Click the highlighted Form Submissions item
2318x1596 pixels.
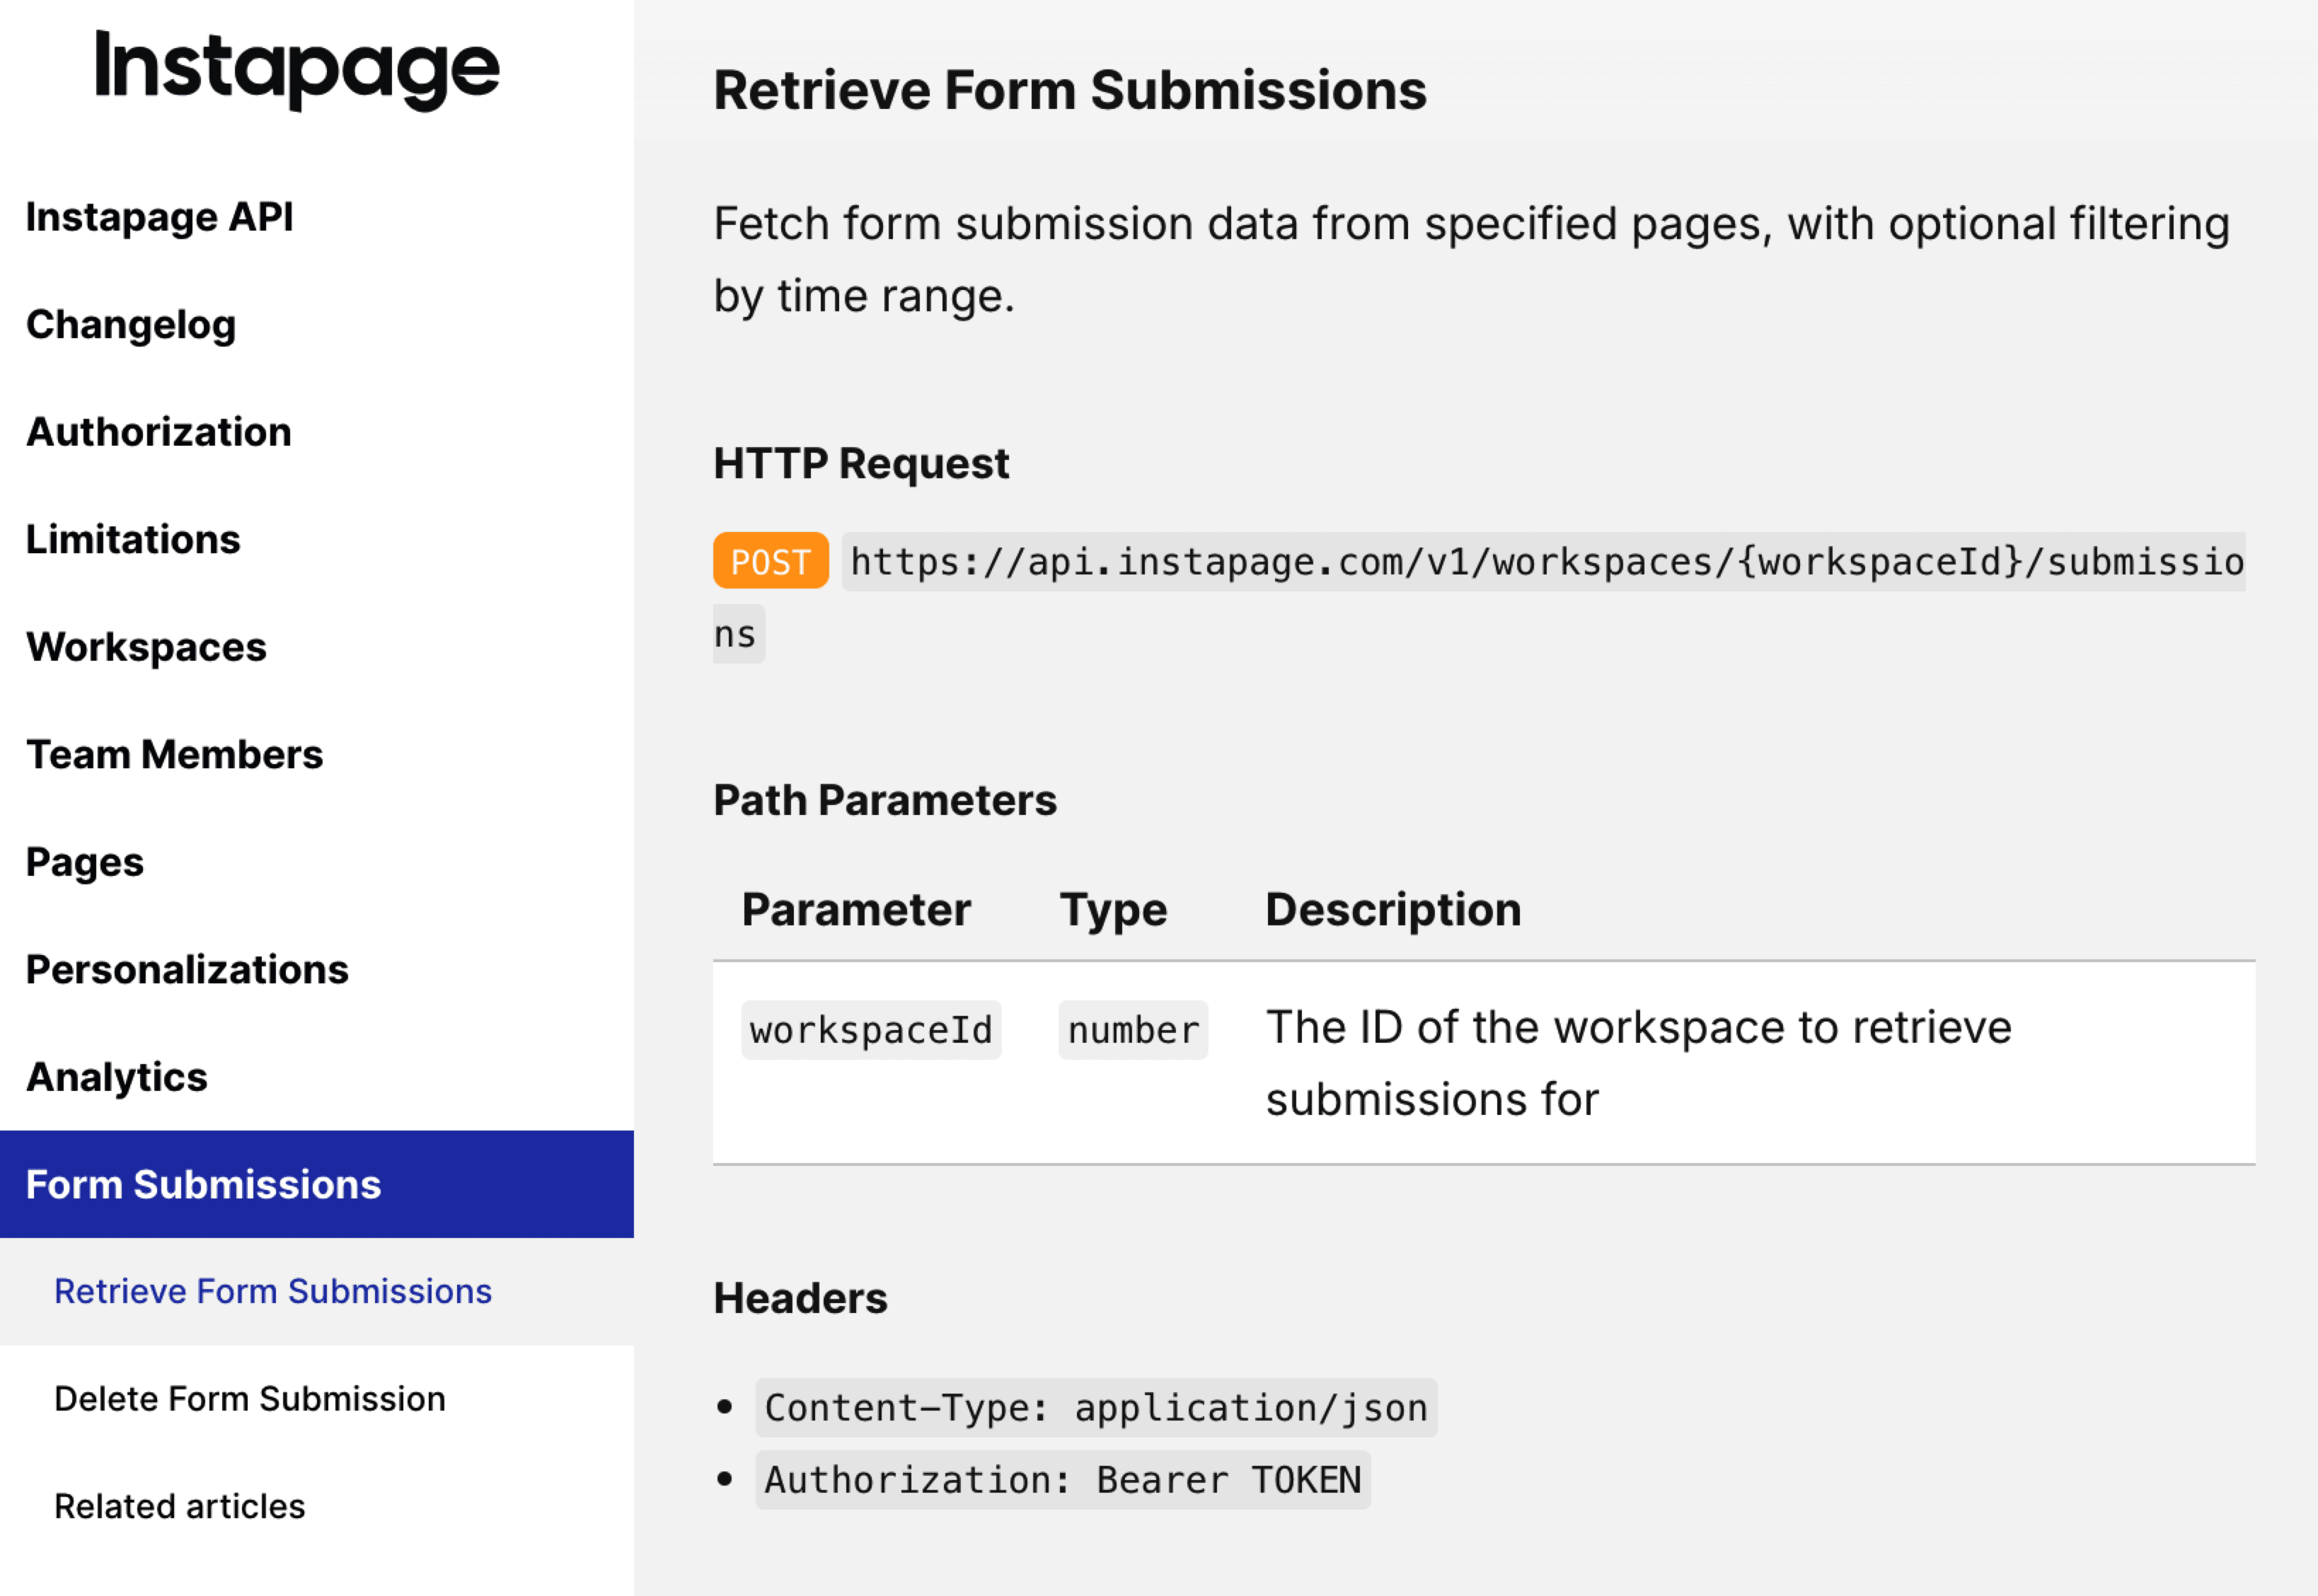tap(317, 1184)
